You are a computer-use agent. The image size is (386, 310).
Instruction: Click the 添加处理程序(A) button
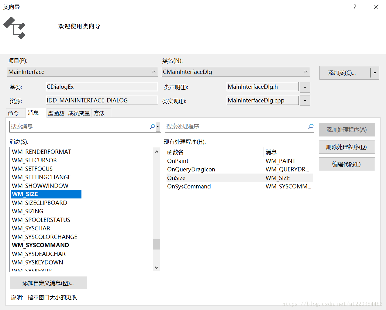pos(347,130)
